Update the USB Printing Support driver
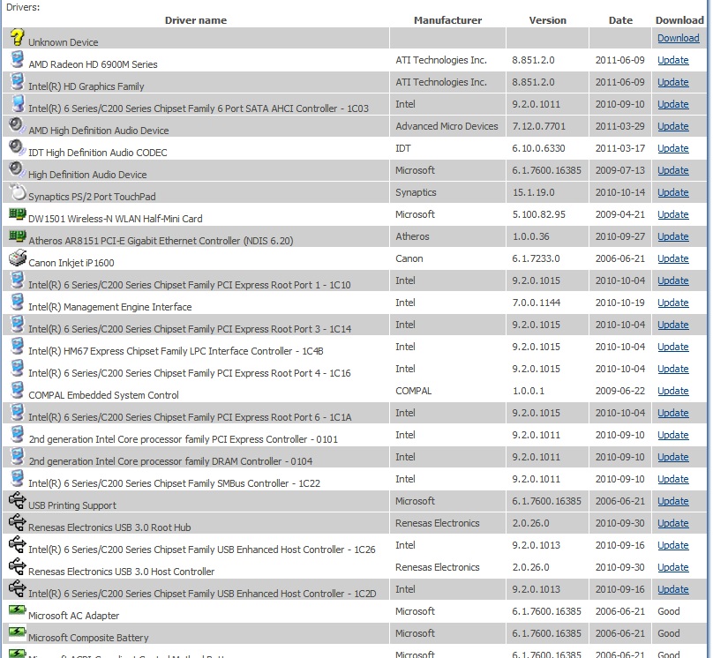 [673, 501]
